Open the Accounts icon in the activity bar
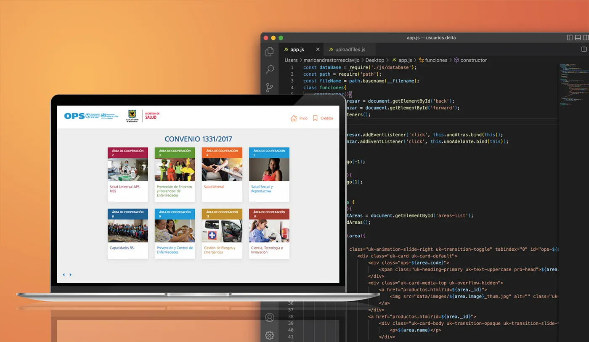The height and width of the screenshot is (342, 589). [270, 317]
